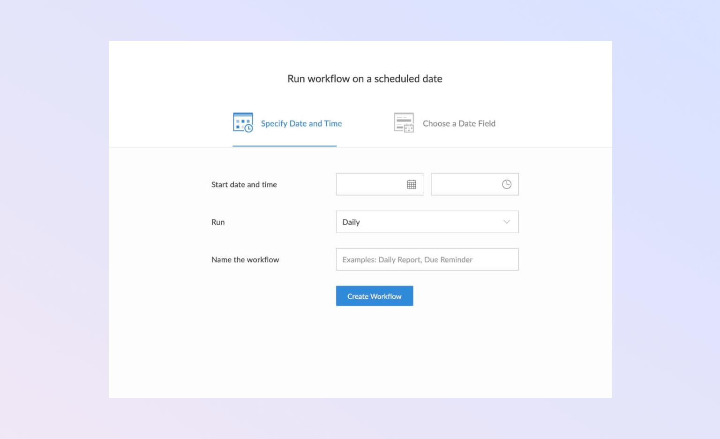The width and height of the screenshot is (720, 439).
Task: Click the 'Run workflow on a scheduled date' heading
Action: 365,79
